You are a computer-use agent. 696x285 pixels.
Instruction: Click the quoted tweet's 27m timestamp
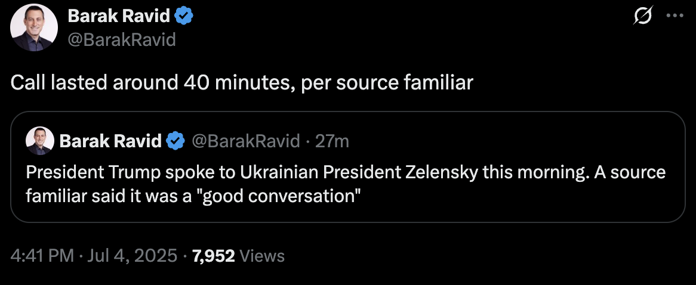click(332, 141)
